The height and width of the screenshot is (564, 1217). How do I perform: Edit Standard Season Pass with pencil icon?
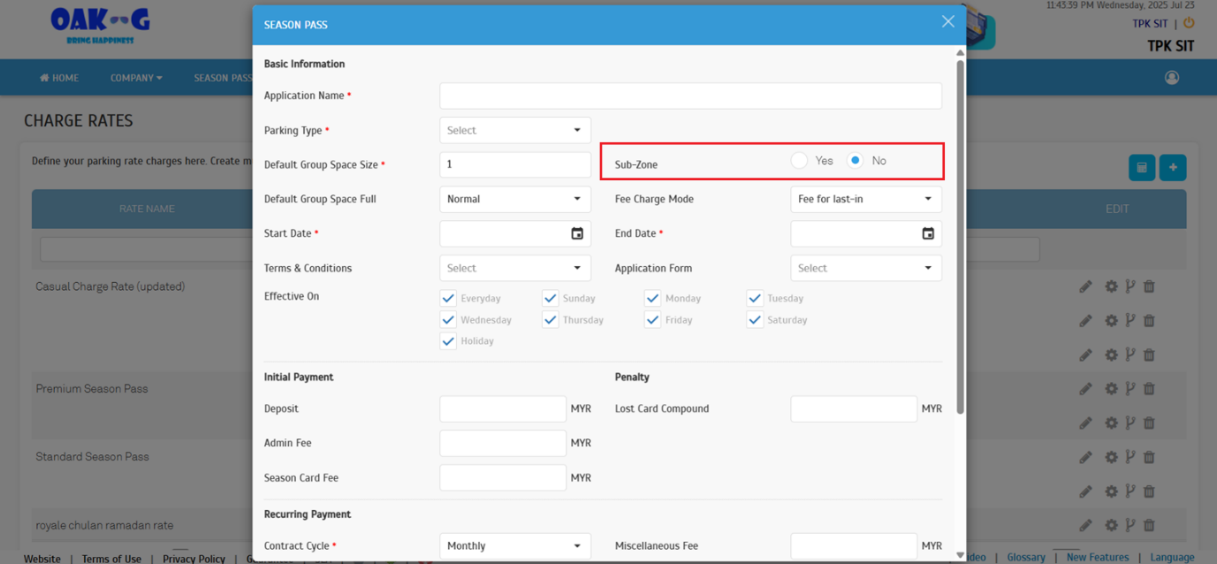tap(1086, 457)
